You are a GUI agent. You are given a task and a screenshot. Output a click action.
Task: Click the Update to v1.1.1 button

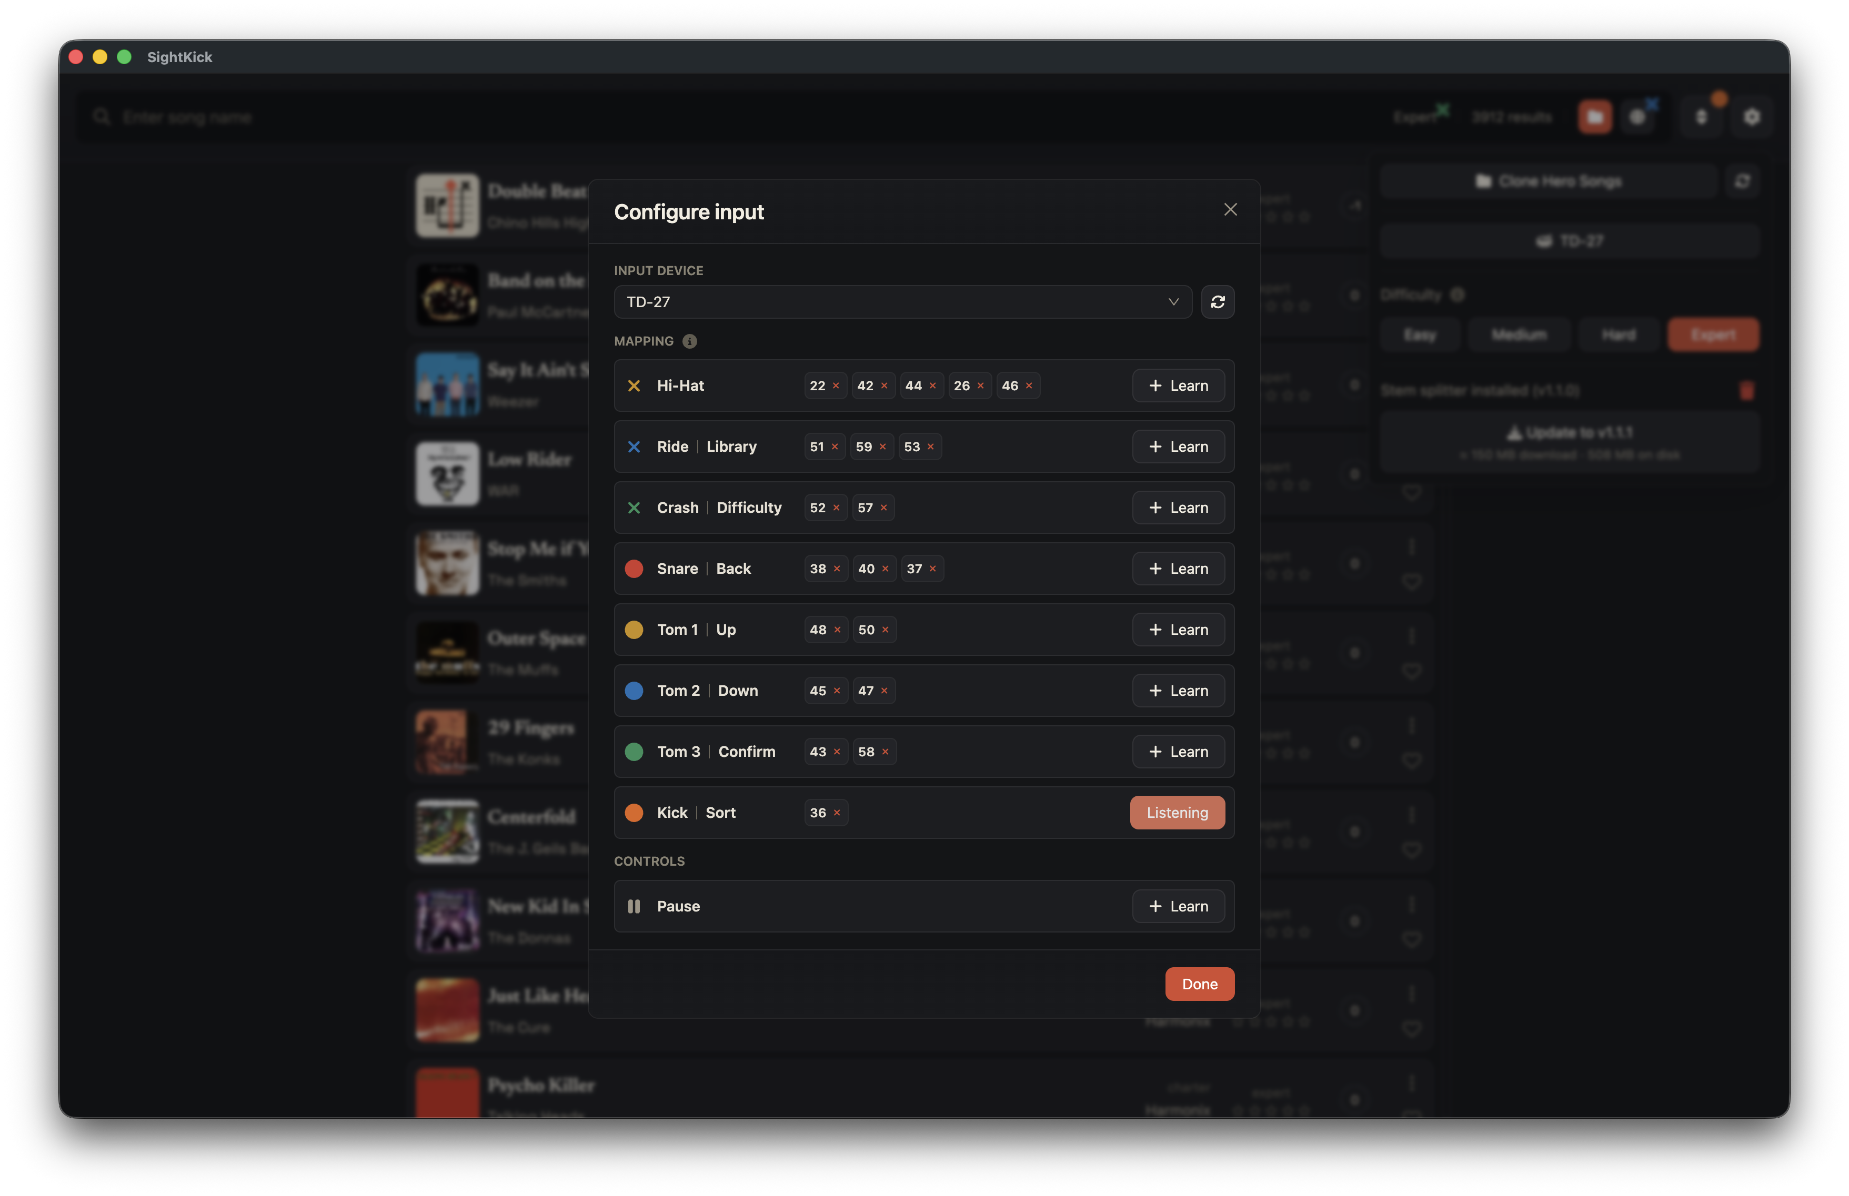pyautogui.click(x=1569, y=442)
